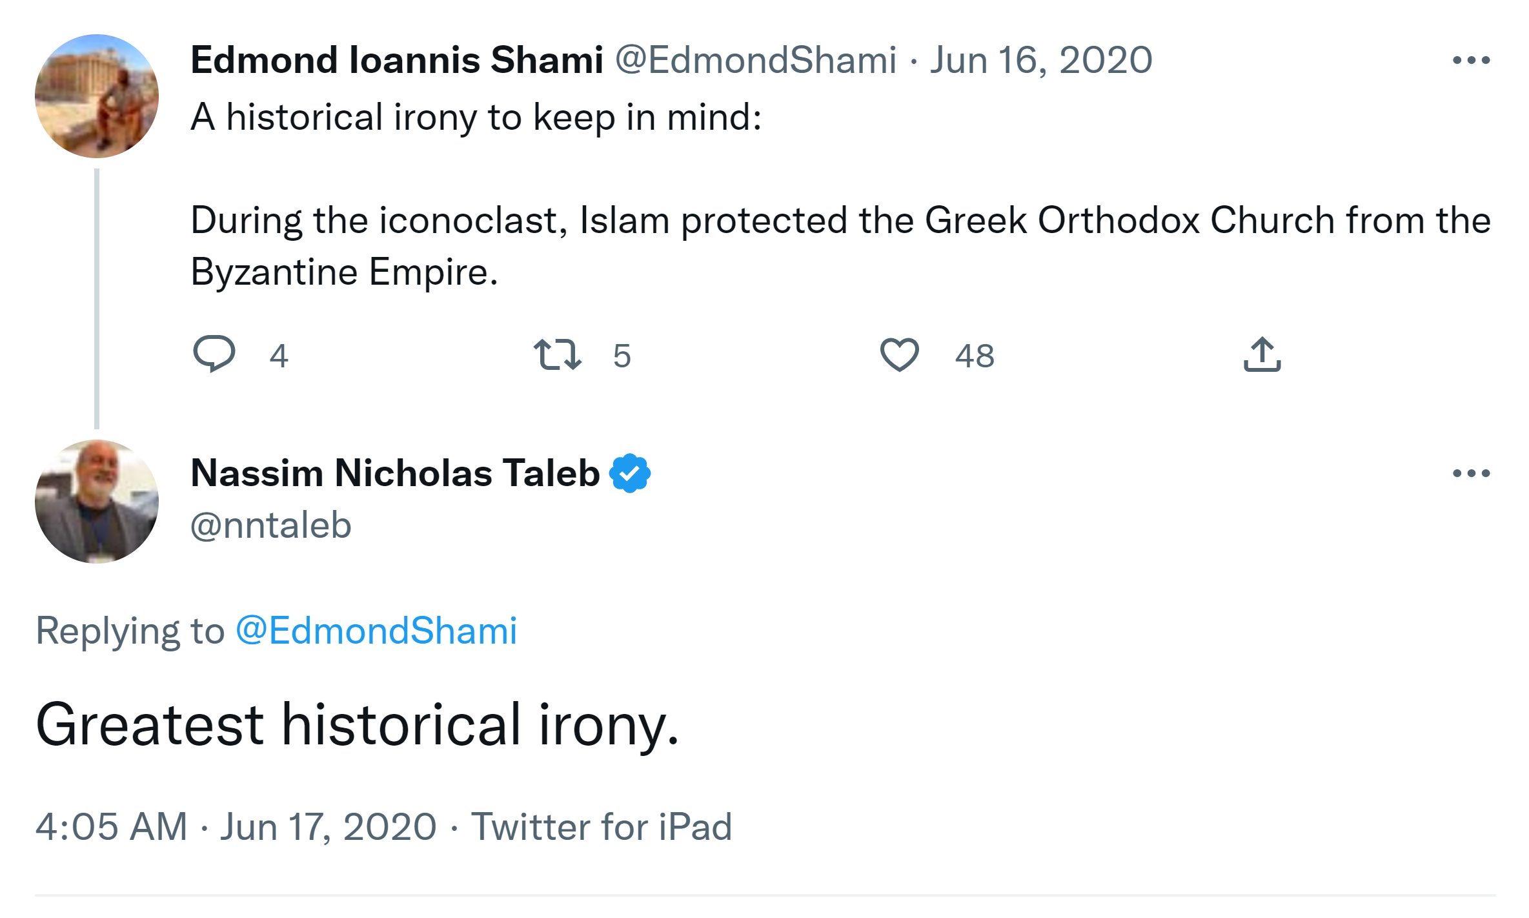Viewport: 1529px width, 918px height.
Task: Click the @nntaleb handle
Action: [x=271, y=525]
